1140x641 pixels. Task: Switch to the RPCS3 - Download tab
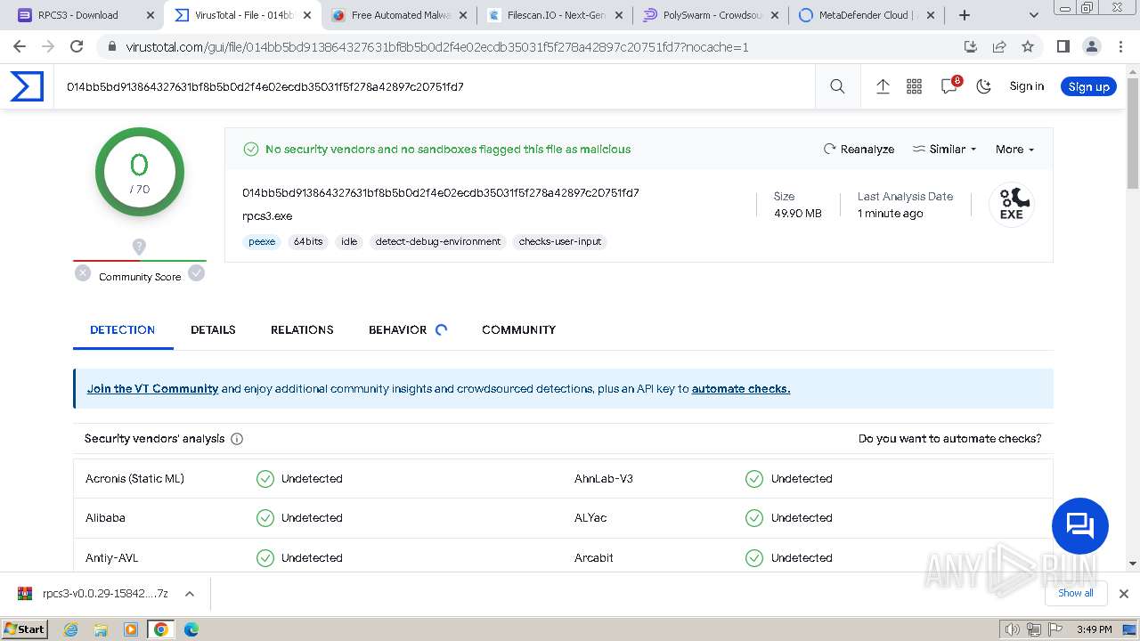87,15
